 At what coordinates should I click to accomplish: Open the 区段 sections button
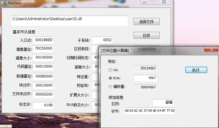[147, 35]
